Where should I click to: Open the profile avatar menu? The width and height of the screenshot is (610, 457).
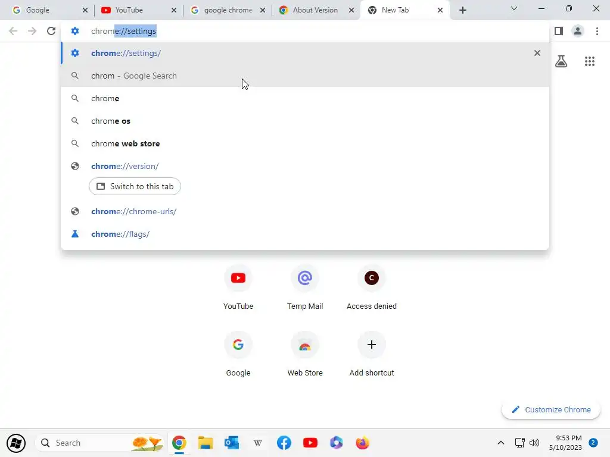[x=578, y=31]
